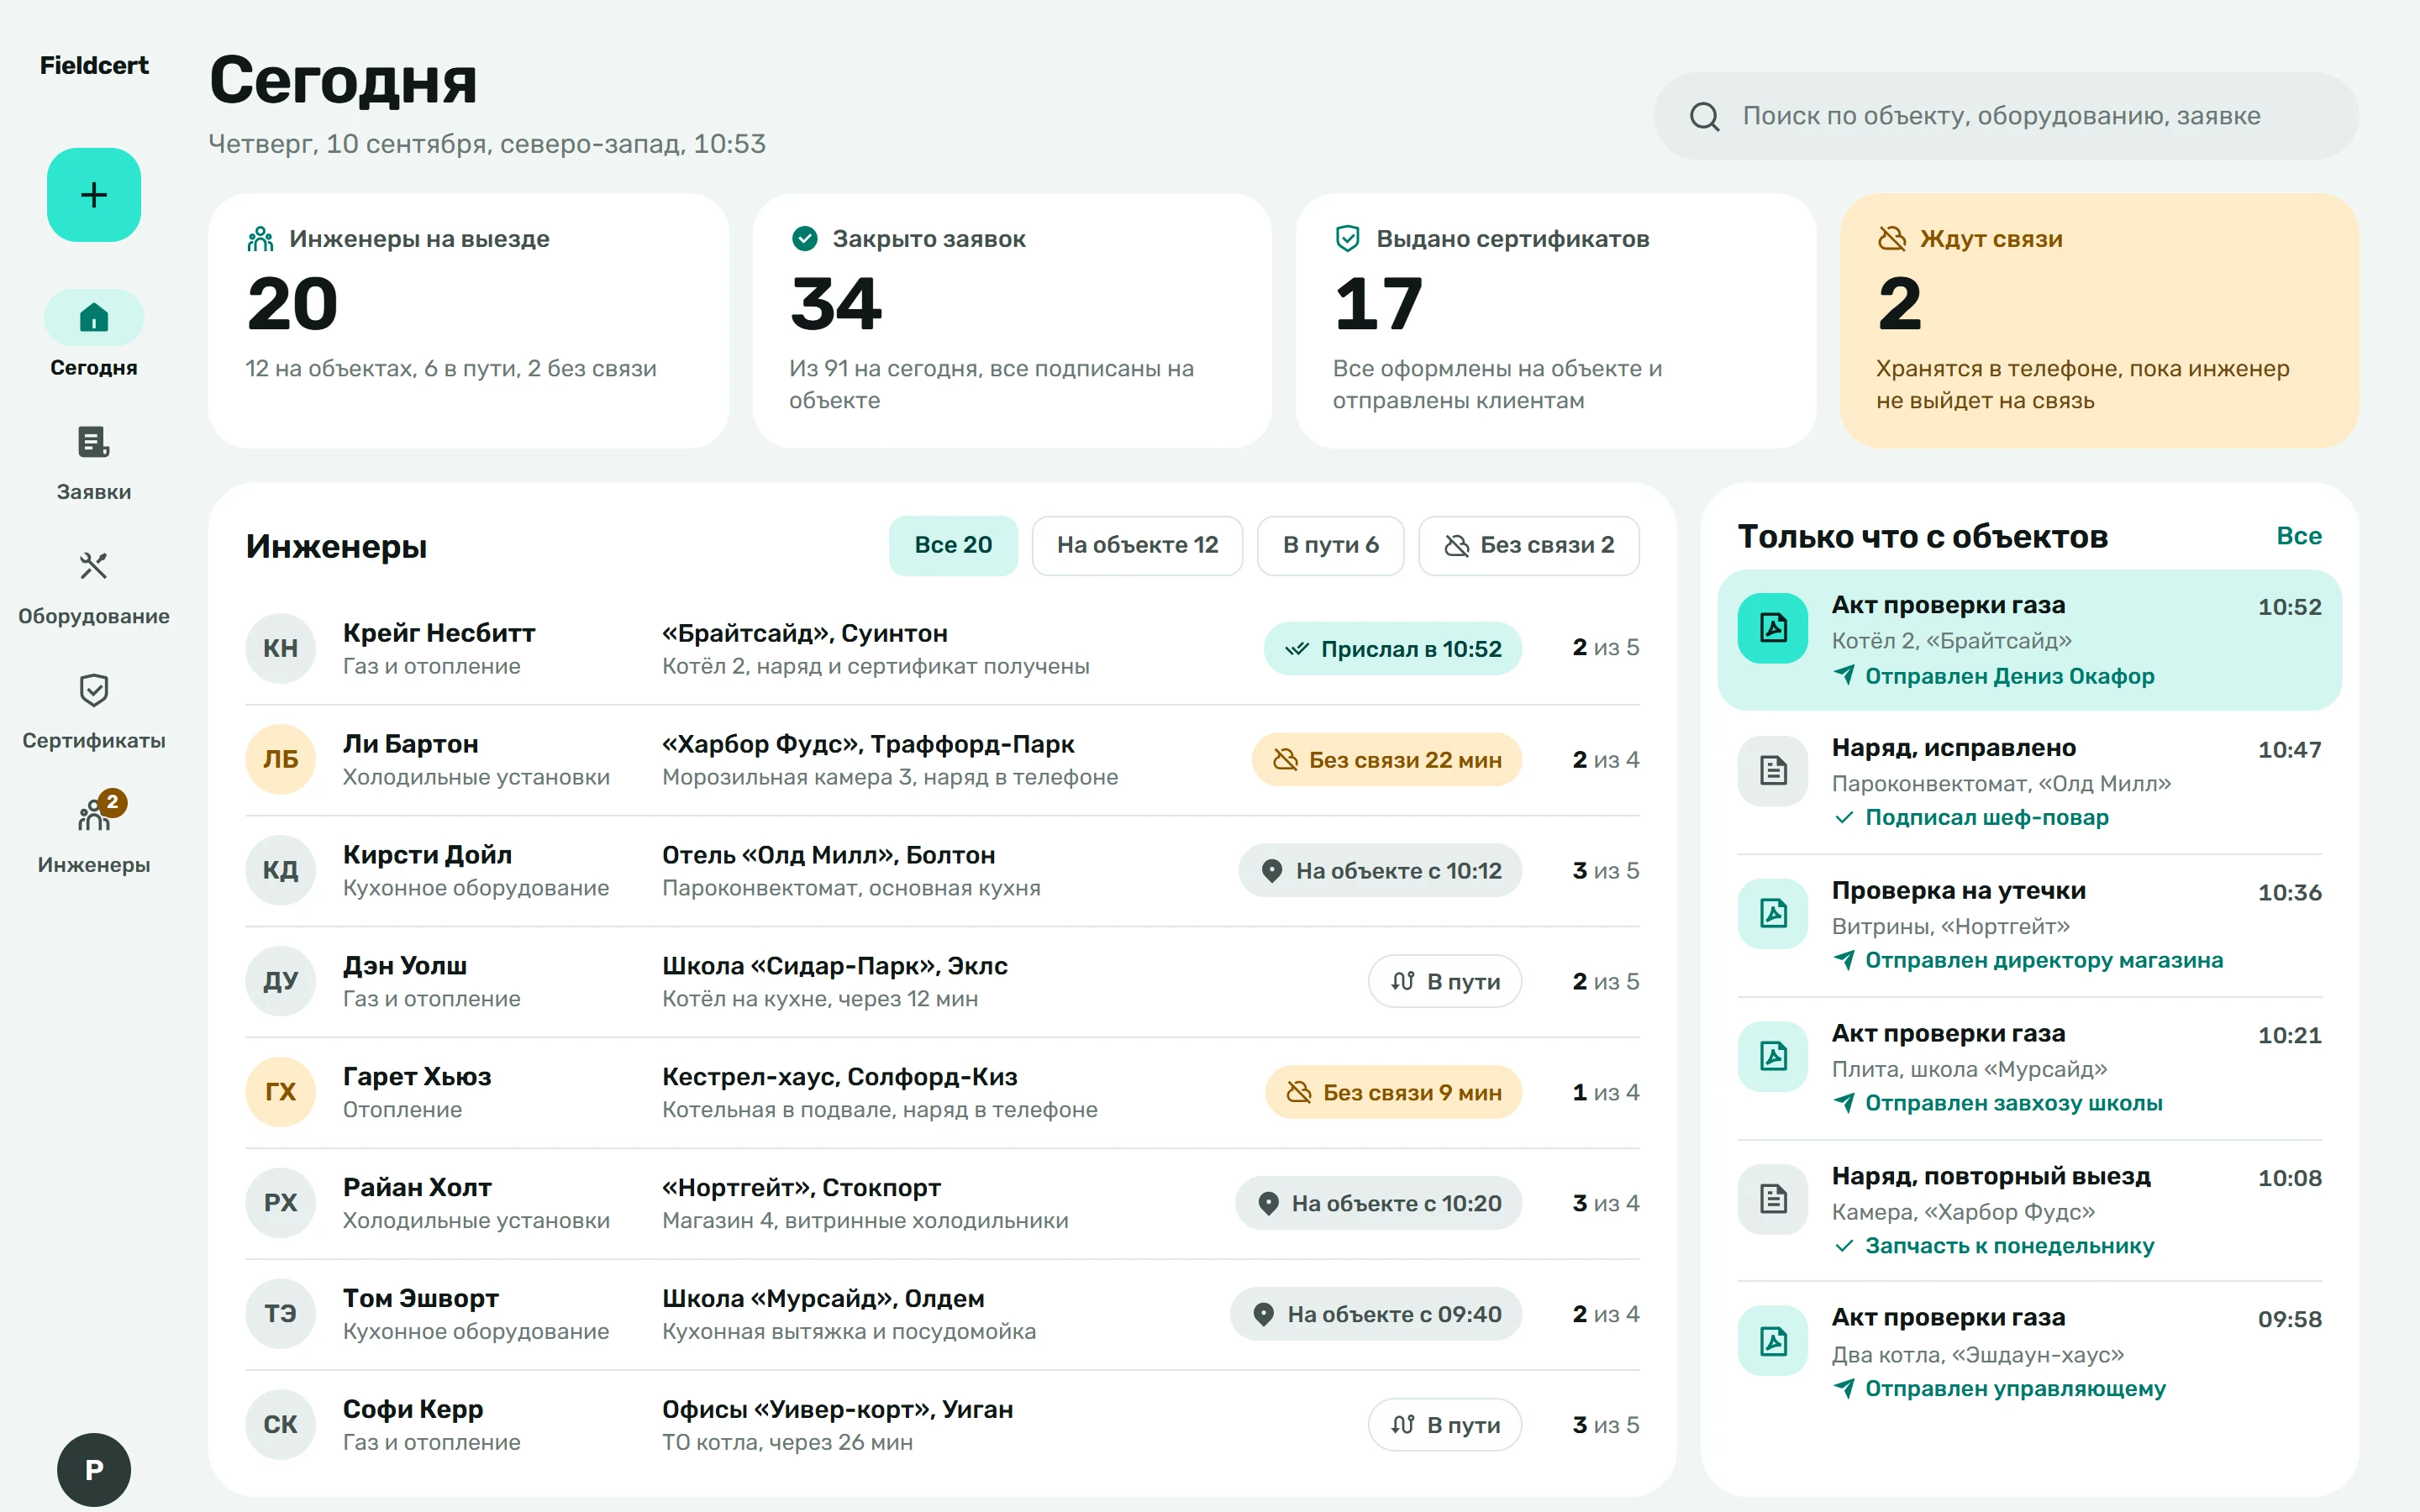
Task: Click the teal plus create button
Action: pos(94,195)
